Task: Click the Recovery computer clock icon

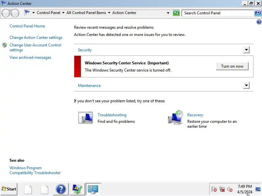Action: pyautogui.click(x=176, y=118)
